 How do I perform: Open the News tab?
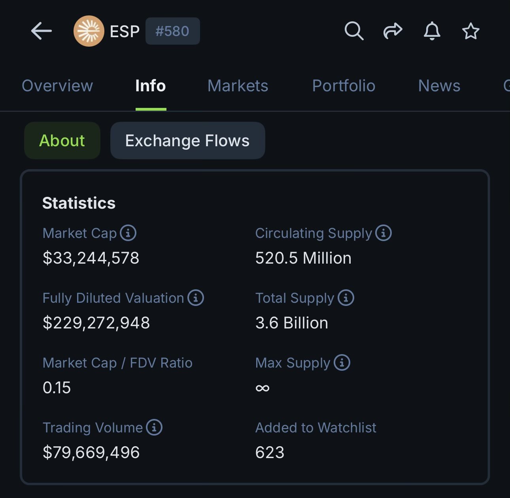(x=439, y=86)
